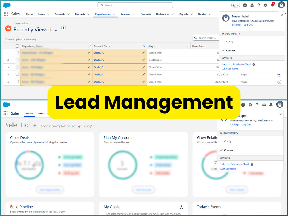Select the checkbox for row 2
The width and height of the screenshot is (288, 216).
pos(17,60)
